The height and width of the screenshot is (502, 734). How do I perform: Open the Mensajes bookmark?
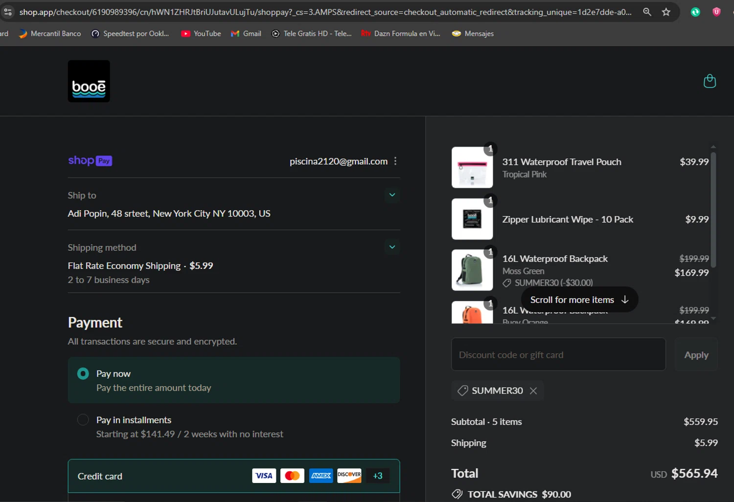(473, 33)
